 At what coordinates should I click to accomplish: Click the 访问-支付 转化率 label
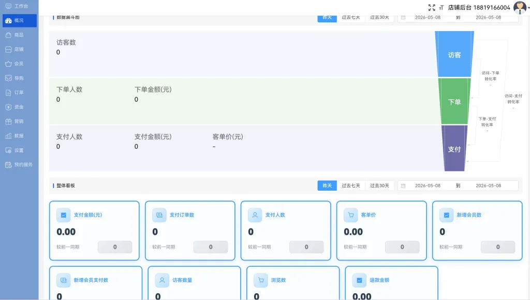point(513,99)
